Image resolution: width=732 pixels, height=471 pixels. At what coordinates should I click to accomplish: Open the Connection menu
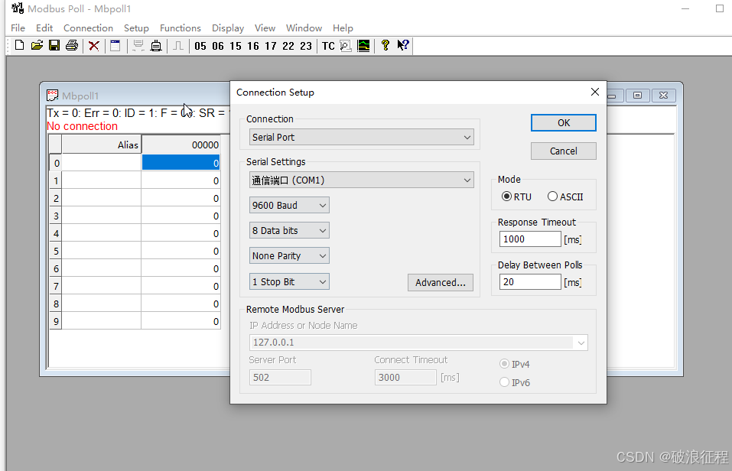tap(88, 28)
